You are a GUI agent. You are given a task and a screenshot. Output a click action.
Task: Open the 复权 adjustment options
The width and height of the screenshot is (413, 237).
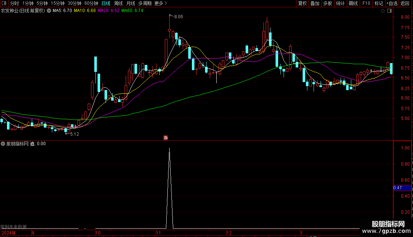(x=302, y=3)
